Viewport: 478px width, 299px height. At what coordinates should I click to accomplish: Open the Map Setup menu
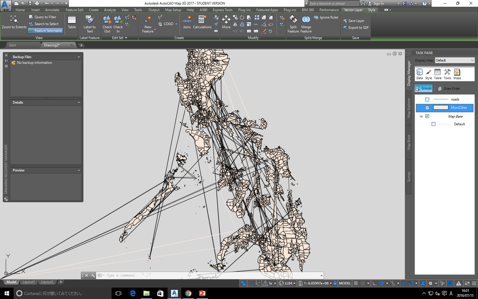point(173,10)
